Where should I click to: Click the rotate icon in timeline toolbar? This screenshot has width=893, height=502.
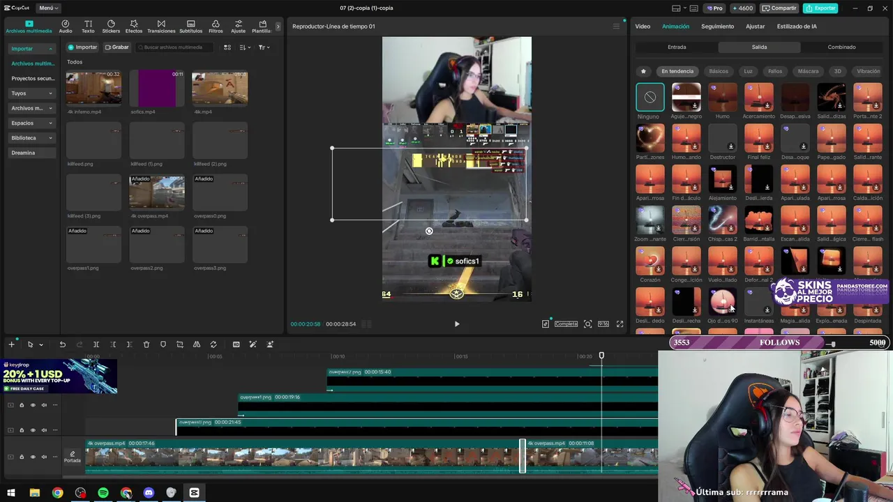click(x=213, y=344)
